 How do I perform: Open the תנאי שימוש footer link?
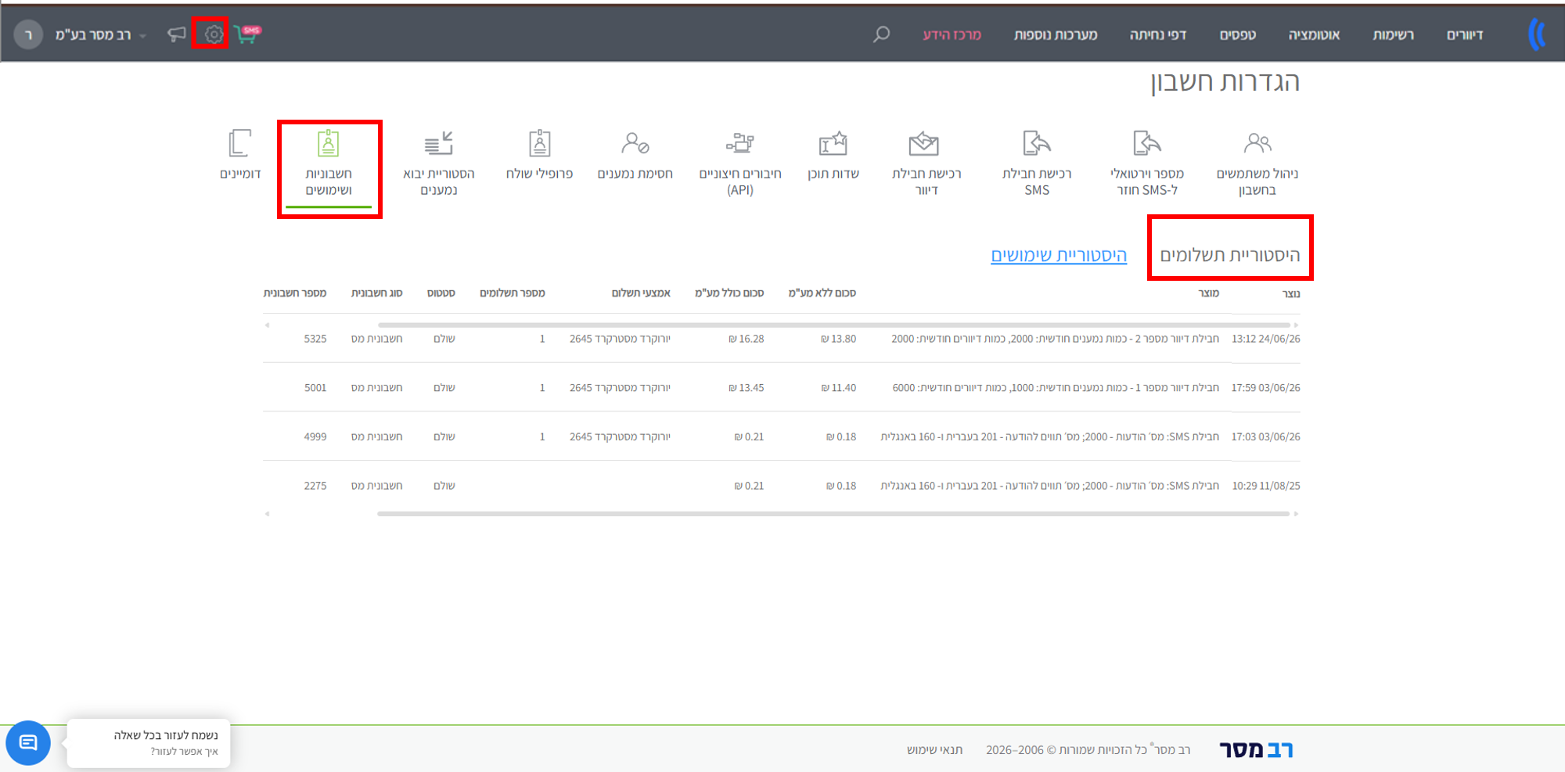[934, 749]
